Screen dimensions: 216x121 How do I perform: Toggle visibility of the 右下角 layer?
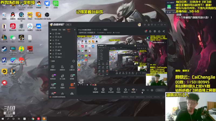pyautogui.click(x=50, y=47)
